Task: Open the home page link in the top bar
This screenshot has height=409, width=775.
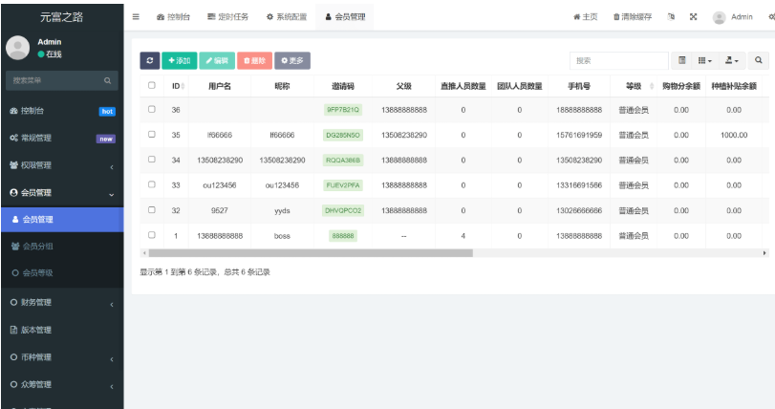Action: point(585,17)
